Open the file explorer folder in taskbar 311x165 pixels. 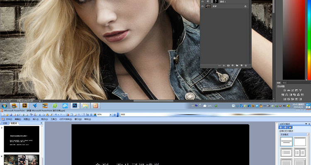(85, 106)
